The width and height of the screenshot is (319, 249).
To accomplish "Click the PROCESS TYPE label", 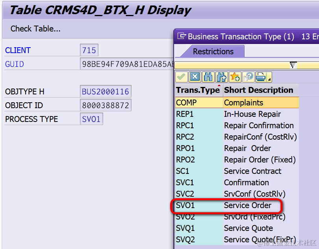I will click(32, 119).
